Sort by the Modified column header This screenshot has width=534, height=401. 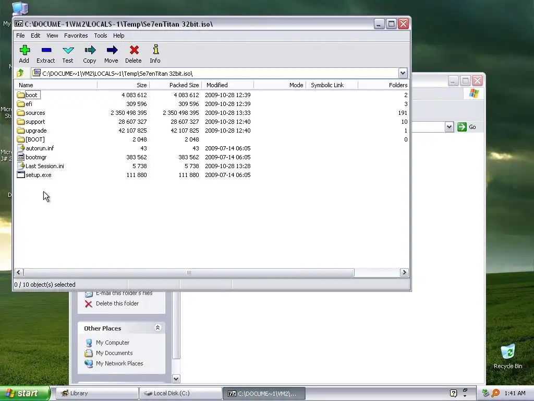pos(227,85)
